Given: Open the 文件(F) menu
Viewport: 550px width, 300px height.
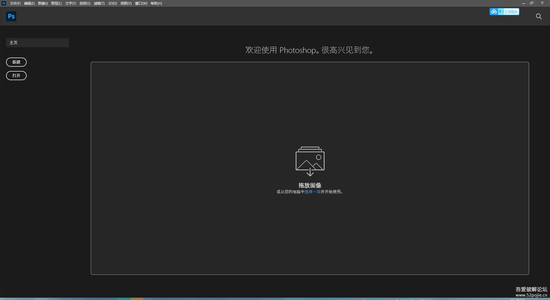Looking at the screenshot, I should [15, 3].
